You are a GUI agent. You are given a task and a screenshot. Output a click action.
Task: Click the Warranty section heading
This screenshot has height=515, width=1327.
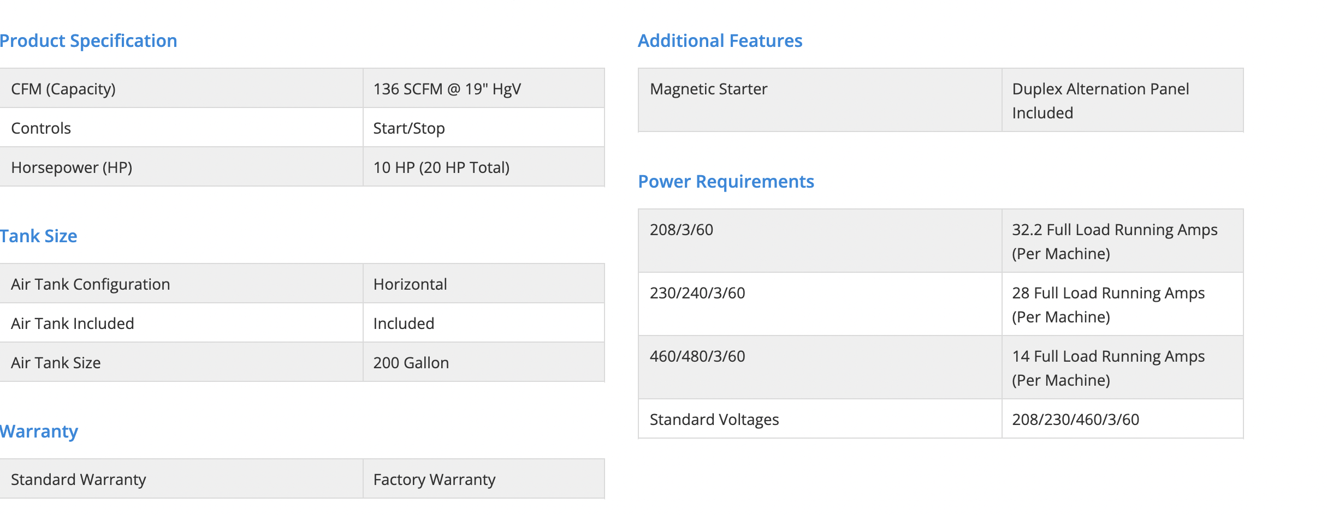click(x=39, y=432)
